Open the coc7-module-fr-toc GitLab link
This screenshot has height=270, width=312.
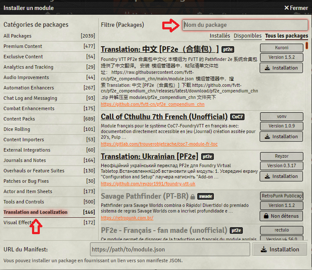(x=159, y=144)
